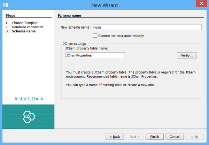209x145 pixels.
Task: Close the New Wizard dialog
Action: coord(201,3)
